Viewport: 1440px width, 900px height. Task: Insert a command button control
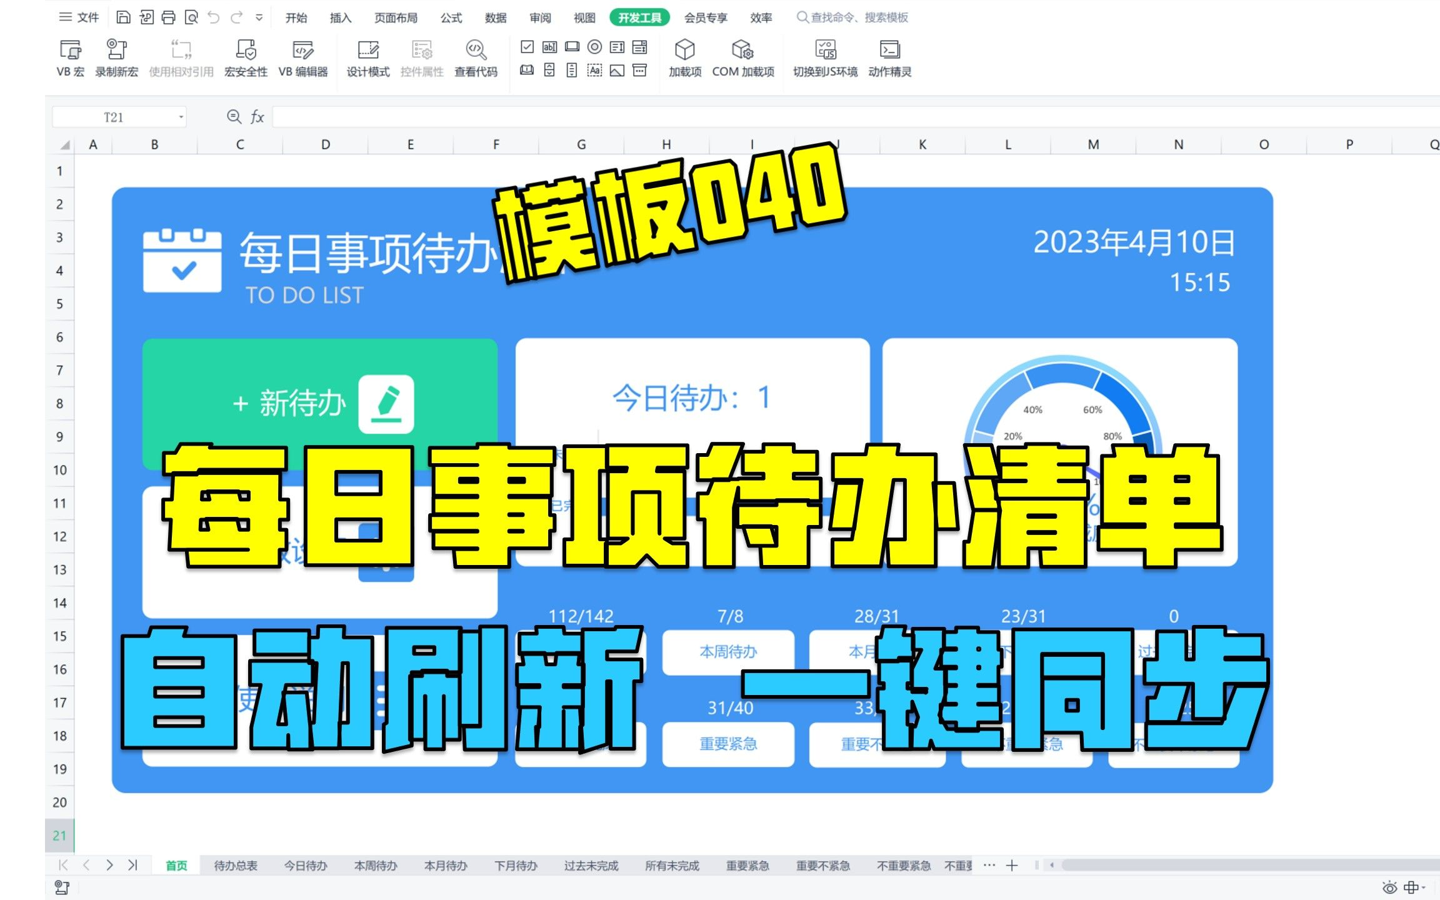[572, 47]
